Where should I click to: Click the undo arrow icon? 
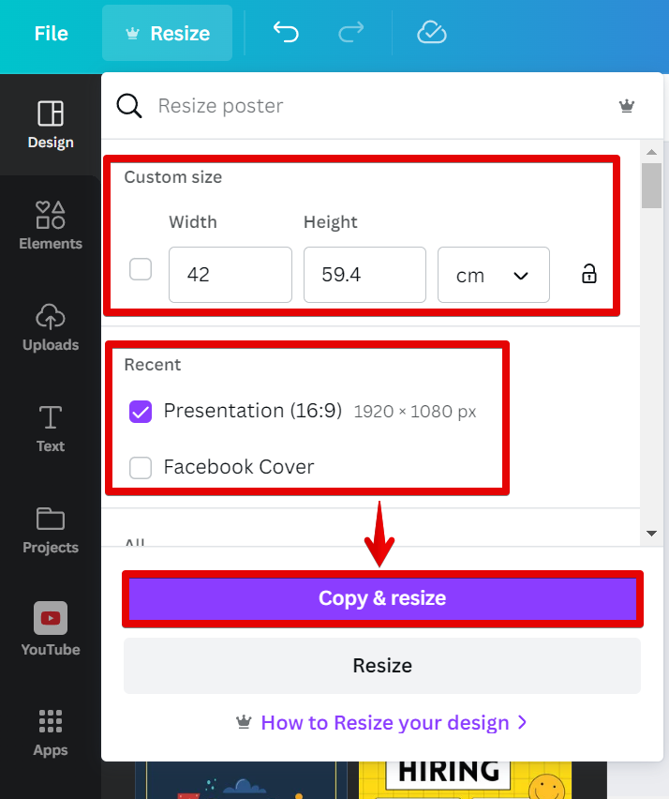[x=286, y=33]
